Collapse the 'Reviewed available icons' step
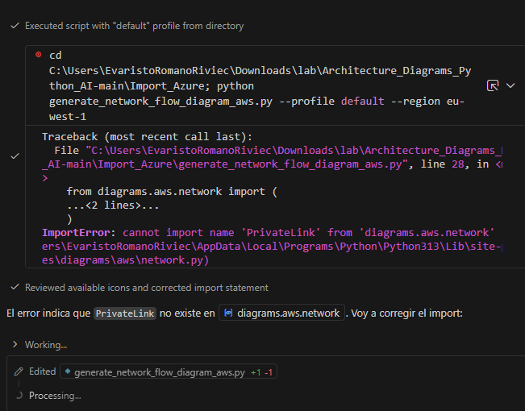This screenshot has height=411, width=525. click(x=146, y=288)
